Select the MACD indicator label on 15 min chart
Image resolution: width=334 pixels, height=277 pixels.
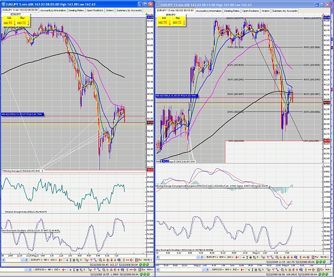point(213,186)
